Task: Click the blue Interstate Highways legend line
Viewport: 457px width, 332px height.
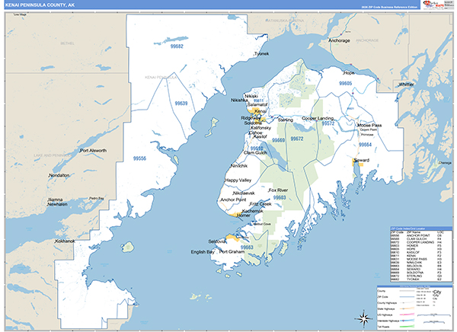Action: pos(407,321)
